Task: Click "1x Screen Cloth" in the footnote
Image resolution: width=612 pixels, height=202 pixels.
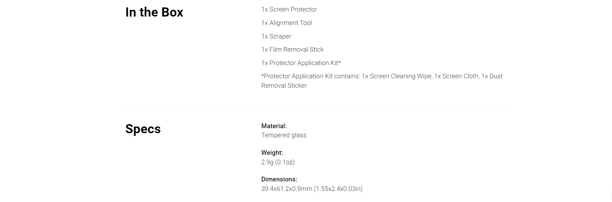Action: coord(456,76)
